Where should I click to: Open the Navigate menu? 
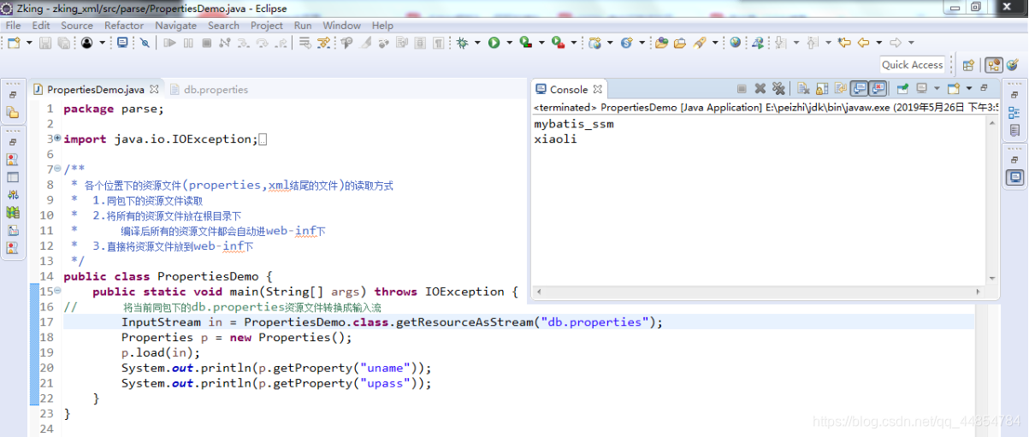pos(175,26)
